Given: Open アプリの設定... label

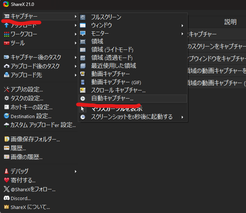Looking at the screenshot, I should click(27, 89).
